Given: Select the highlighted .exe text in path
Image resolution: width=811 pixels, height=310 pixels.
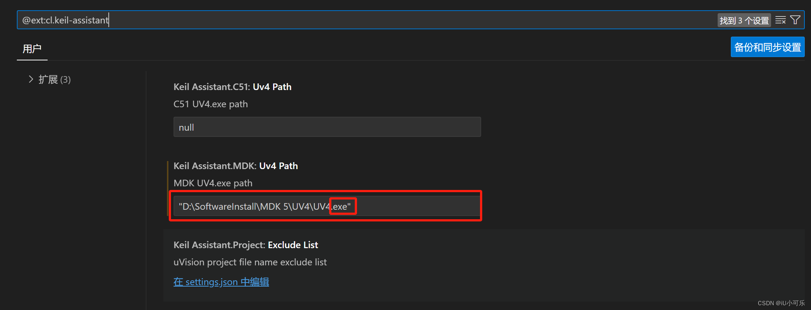Looking at the screenshot, I should 342,206.
